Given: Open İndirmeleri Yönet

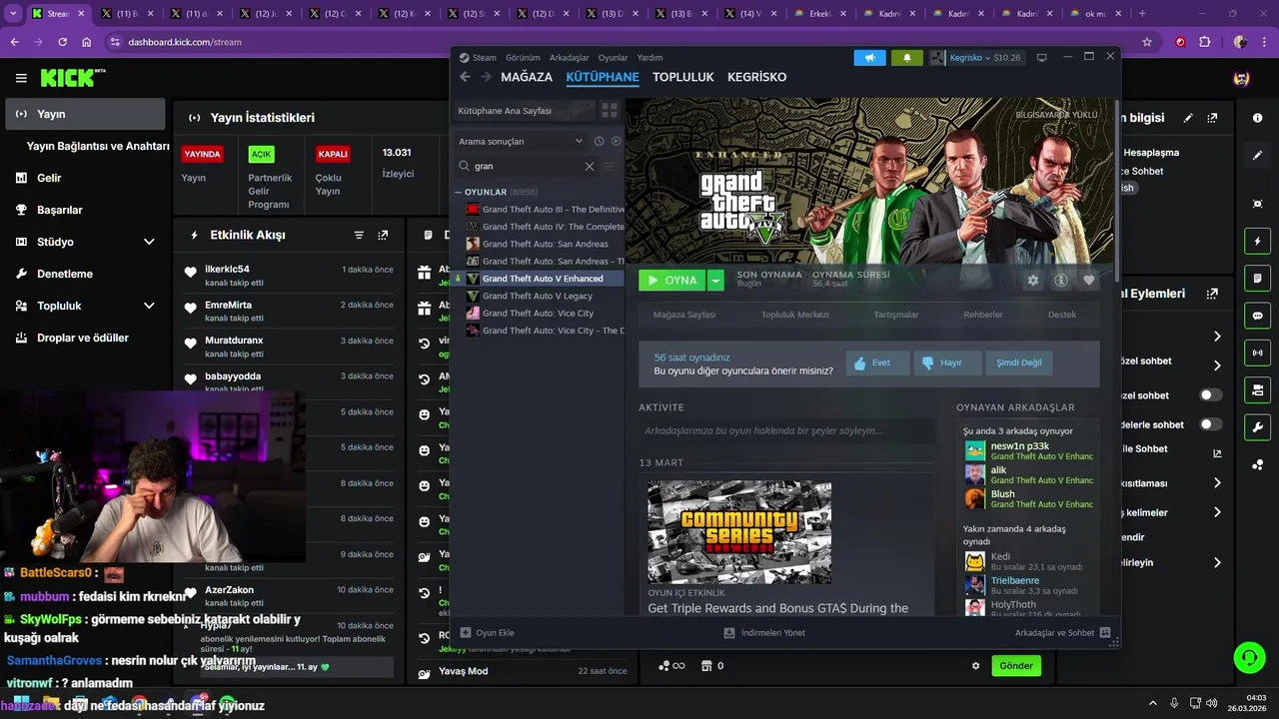Looking at the screenshot, I should pyautogui.click(x=764, y=633).
